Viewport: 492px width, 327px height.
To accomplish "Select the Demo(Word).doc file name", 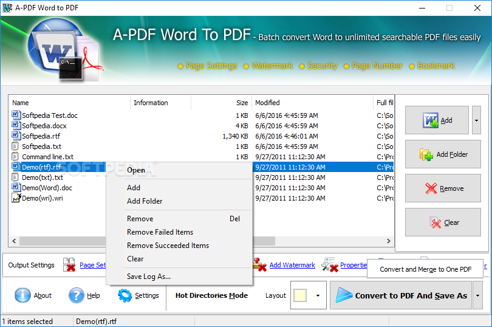I will (x=47, y=188).
